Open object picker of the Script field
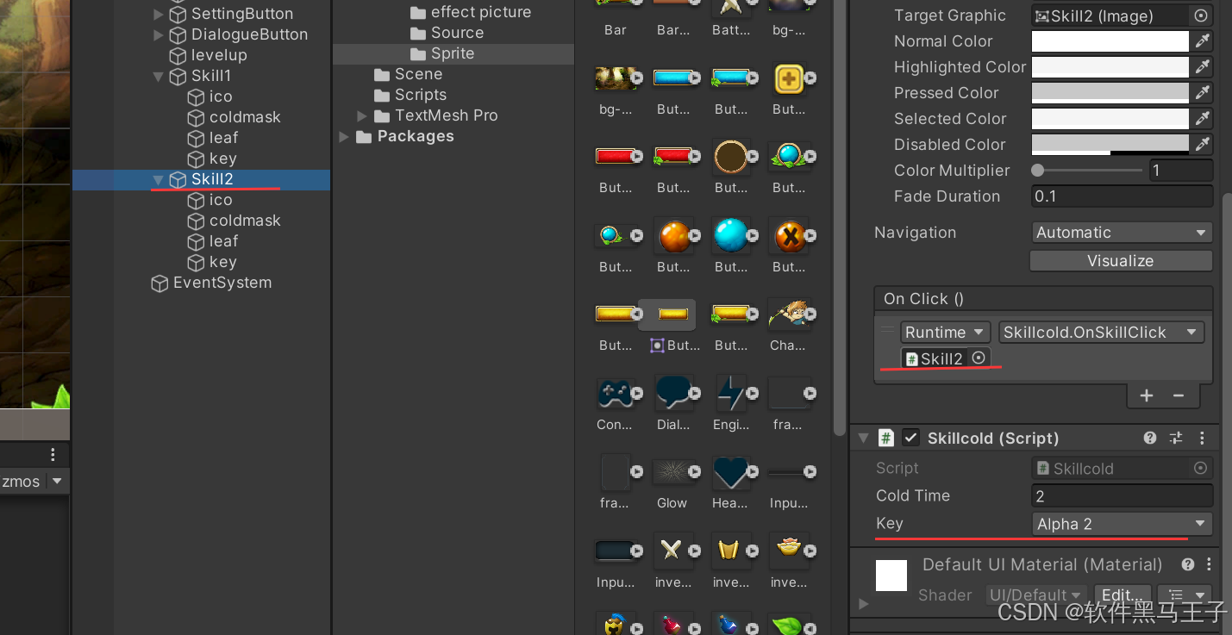The height and width of the screenshot is (635, 1232). point(1200,468)
